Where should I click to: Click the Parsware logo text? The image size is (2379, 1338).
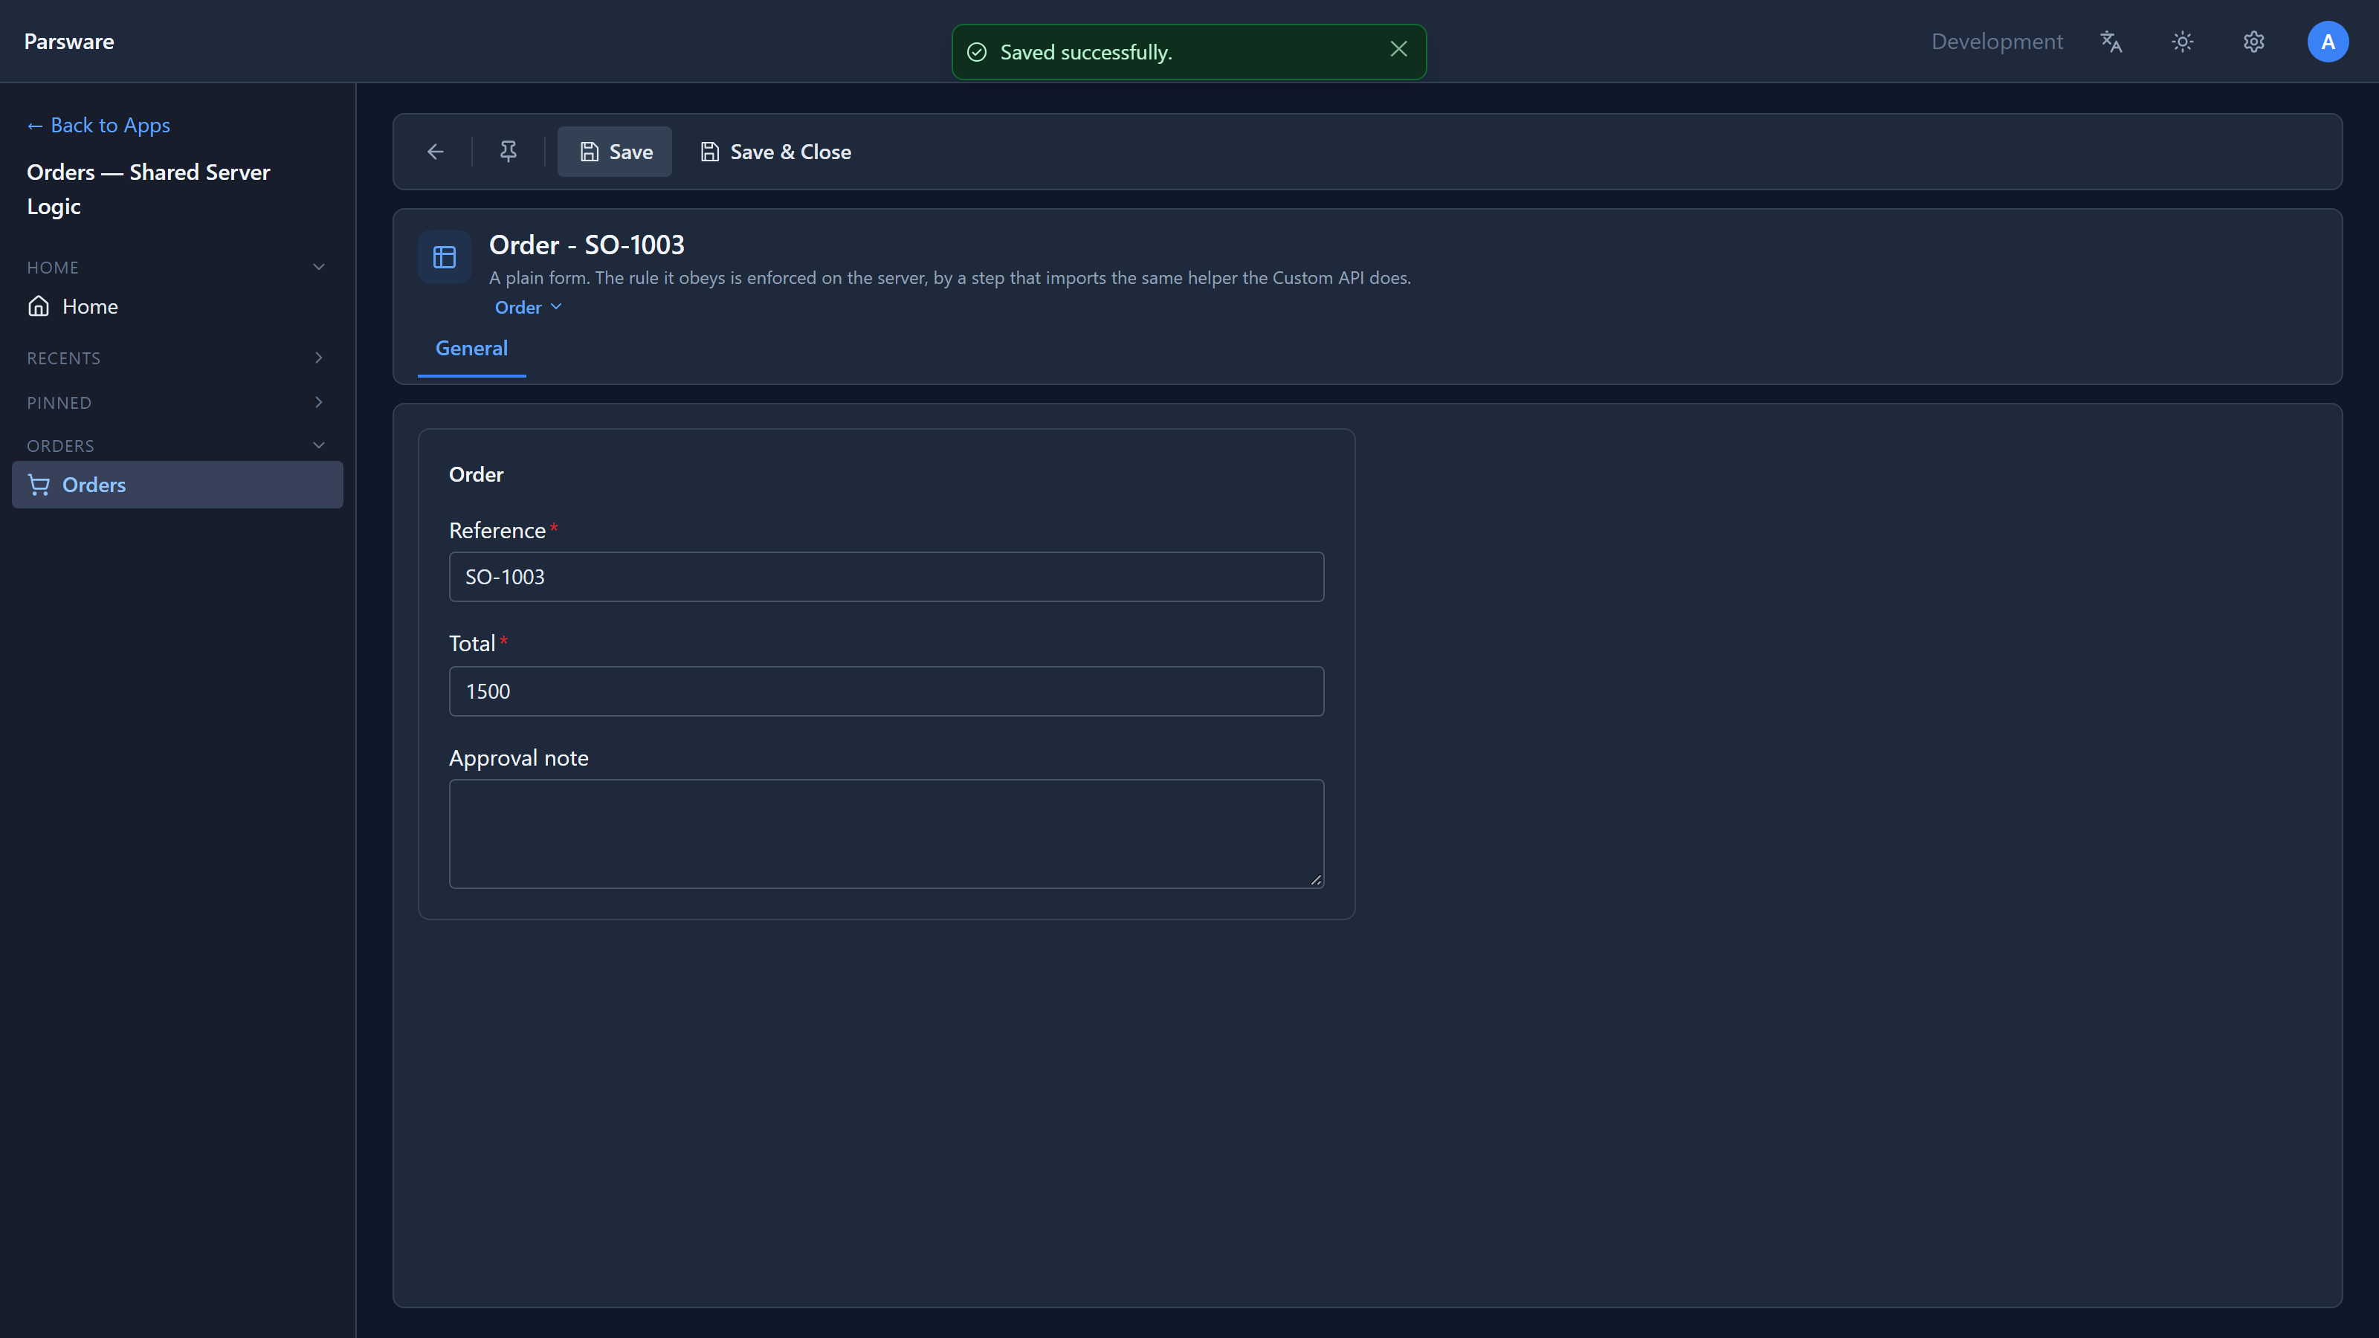click(x=69, y=42)
